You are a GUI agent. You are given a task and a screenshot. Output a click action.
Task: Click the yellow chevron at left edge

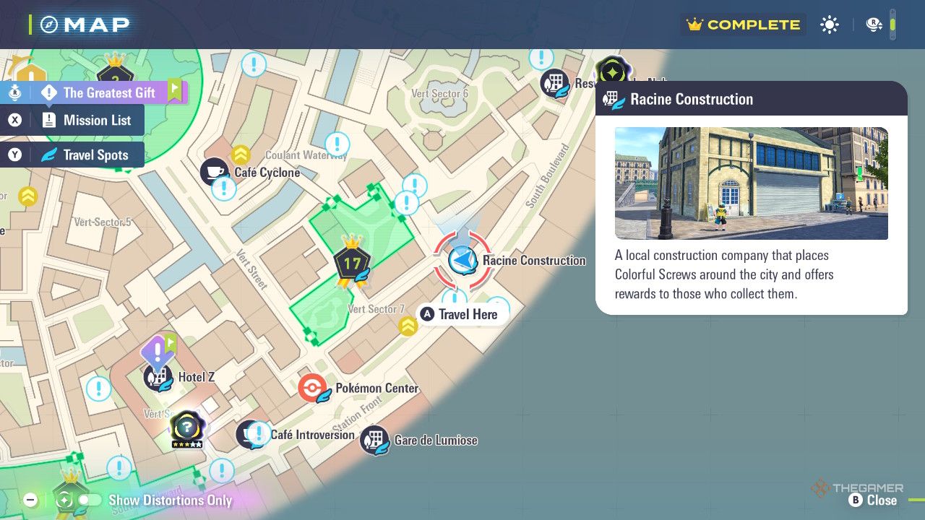click(x=27, y=196)
